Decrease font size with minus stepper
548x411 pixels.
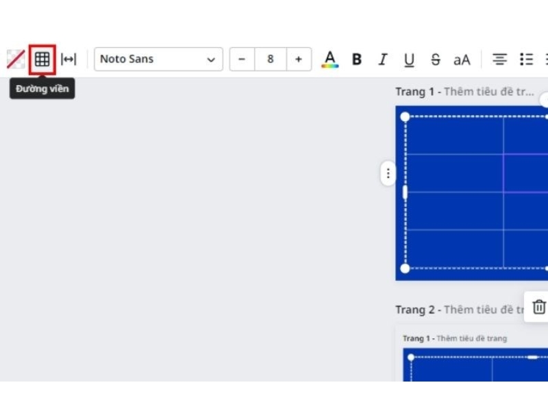coord(242,59)
